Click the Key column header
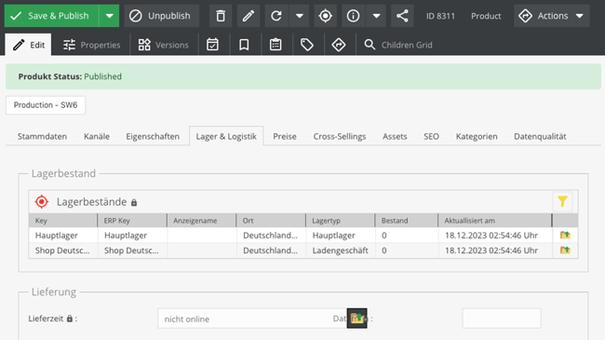This screenshot has width=605, height=340. 63,221
